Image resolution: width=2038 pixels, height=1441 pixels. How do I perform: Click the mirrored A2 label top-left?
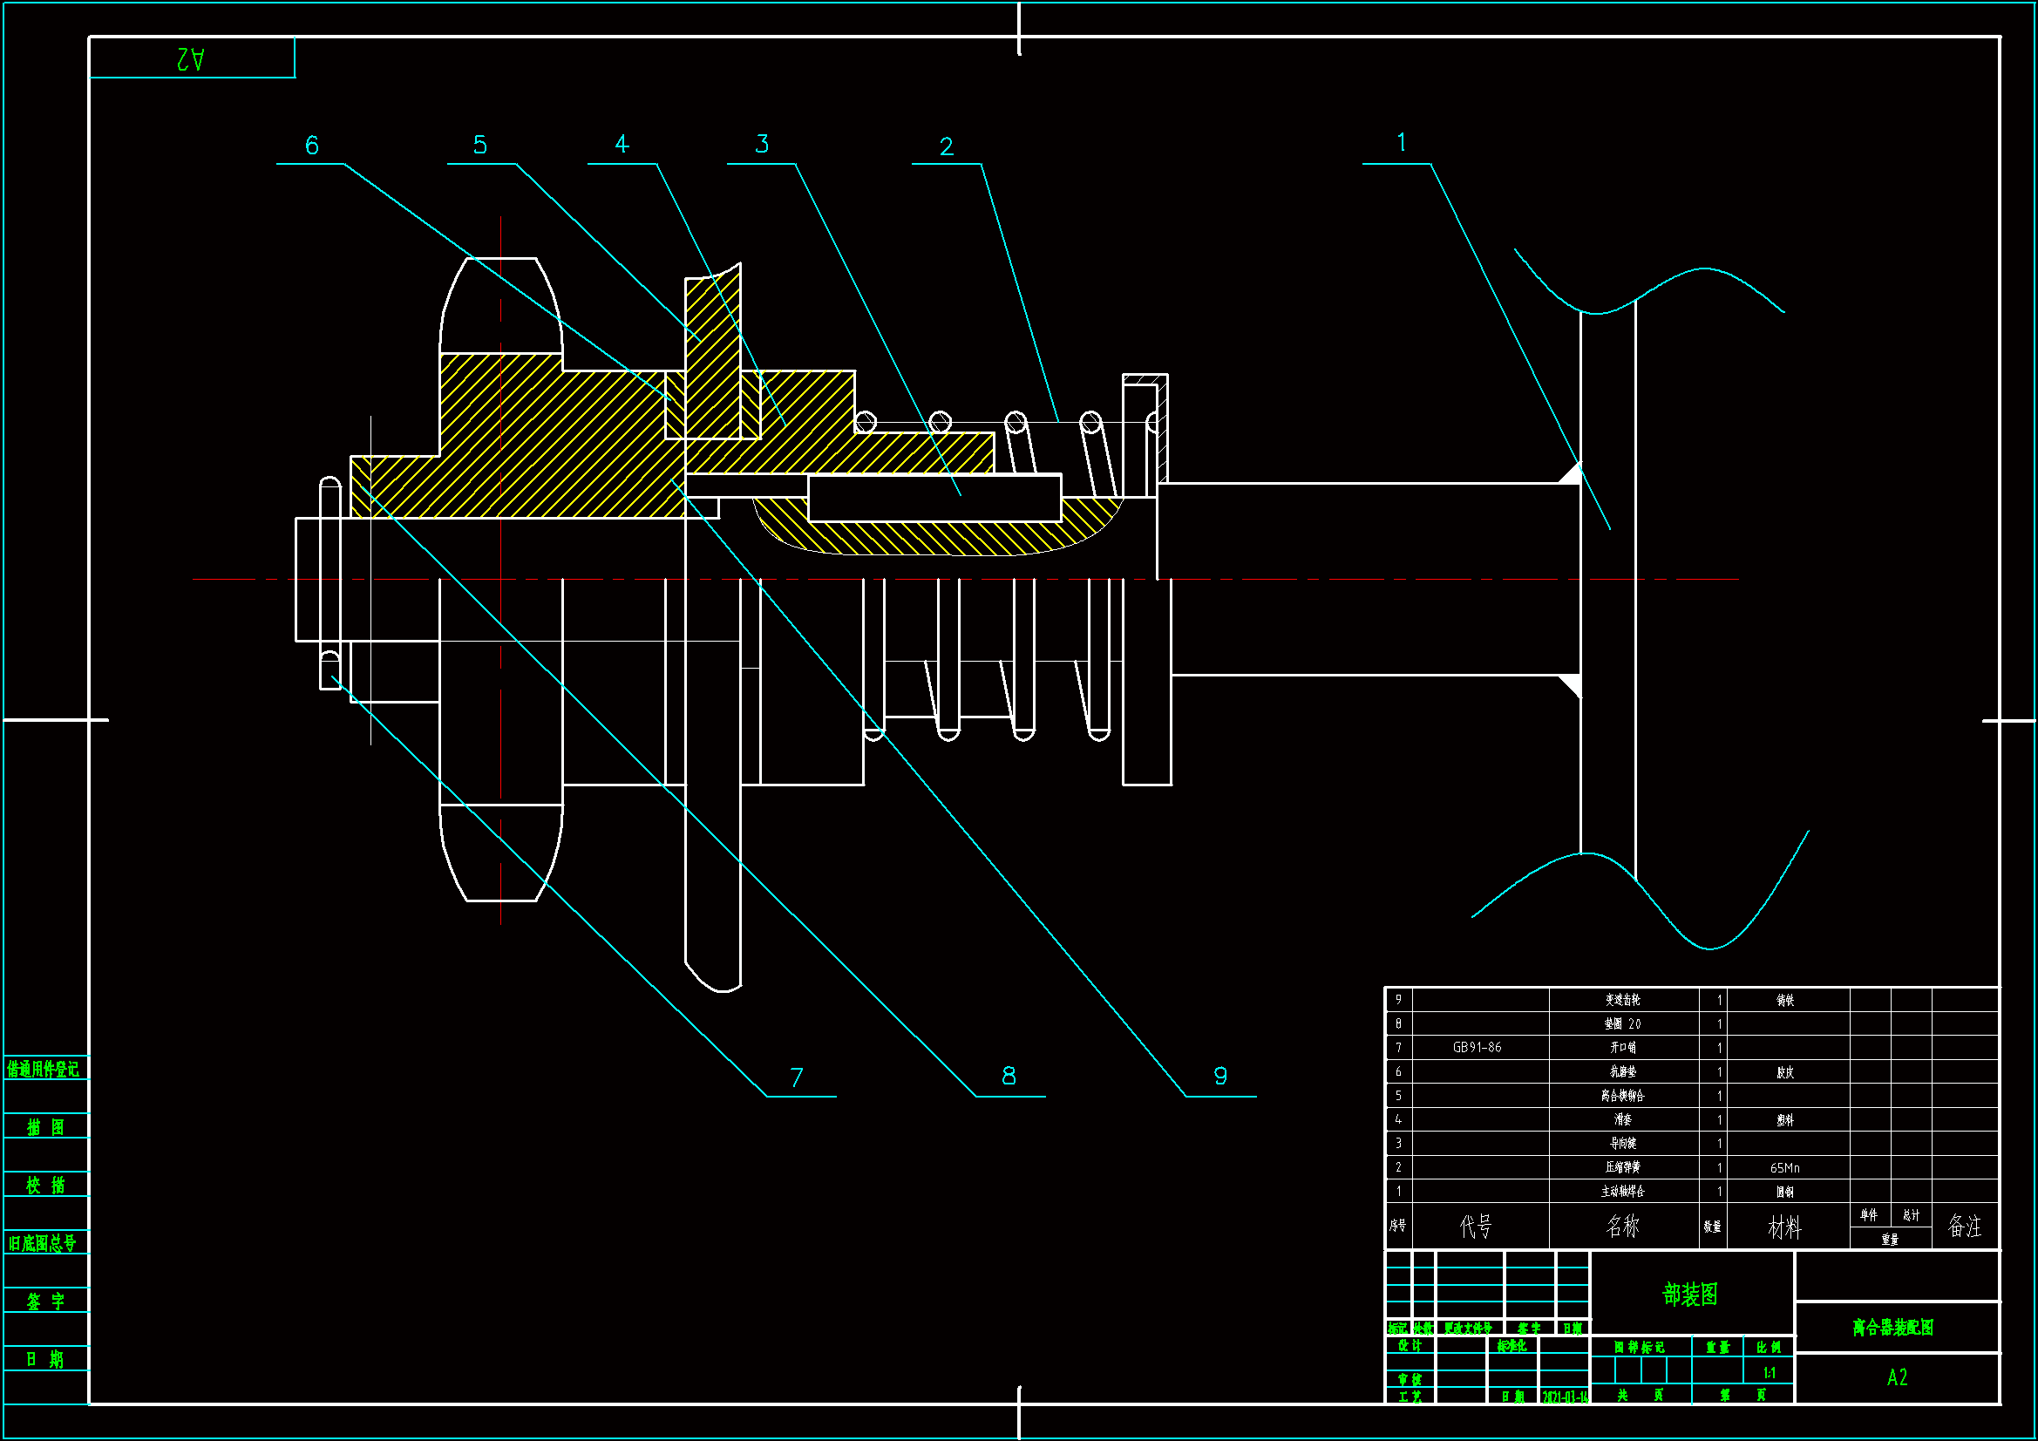[191, 58]
